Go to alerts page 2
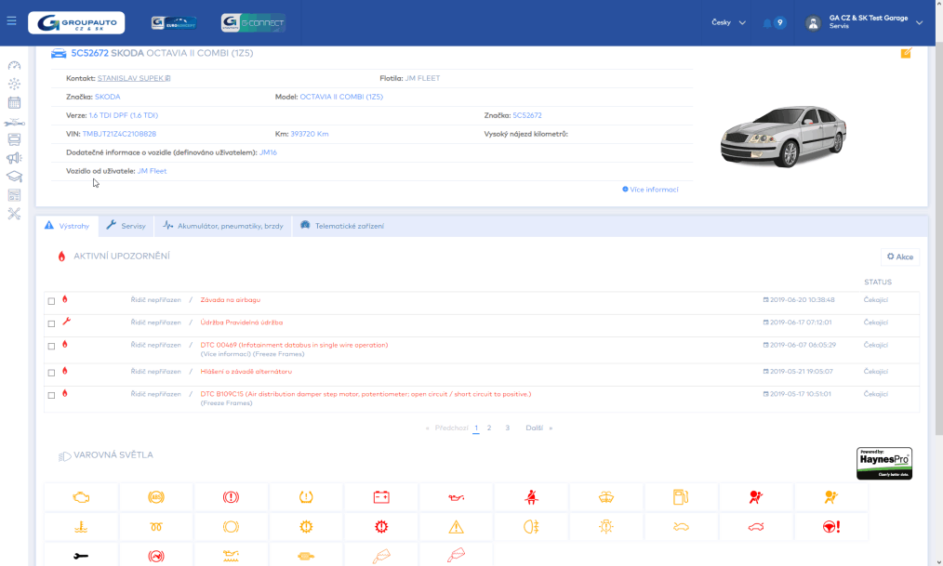This screenshot has width=943, height=566. pyautogui.click(x=489, y=428)
